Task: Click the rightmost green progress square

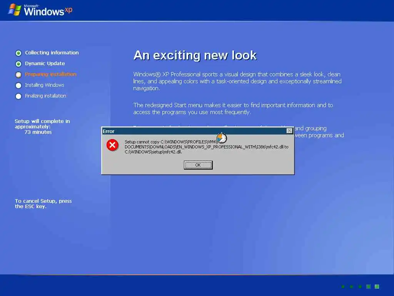Action: 377,286
